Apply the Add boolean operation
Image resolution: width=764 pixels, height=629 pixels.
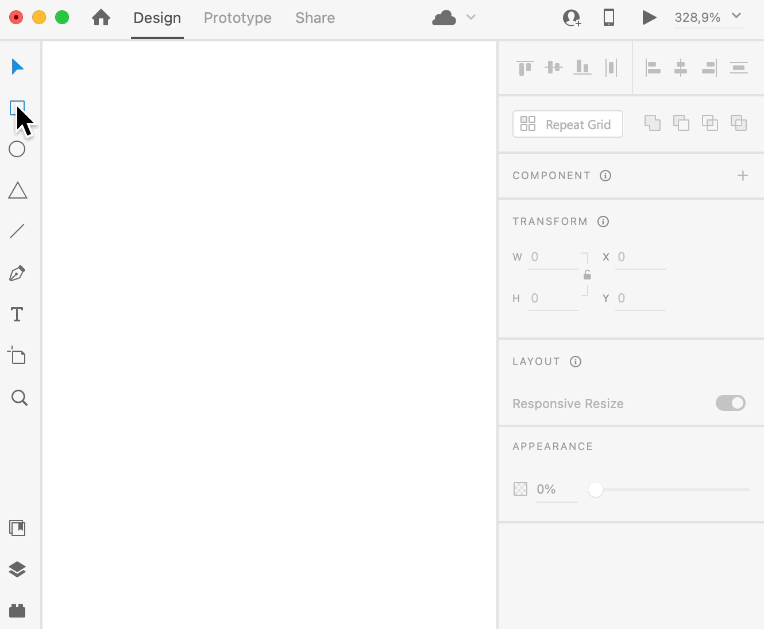653,123
